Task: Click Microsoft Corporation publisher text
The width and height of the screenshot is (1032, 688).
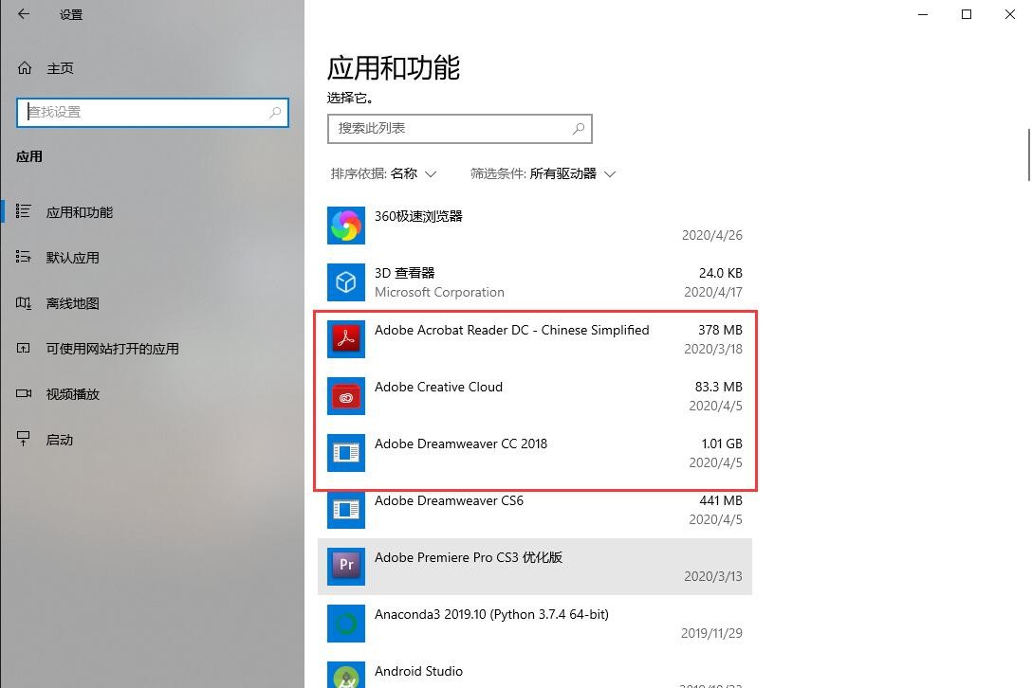Action: pos(440,292)
